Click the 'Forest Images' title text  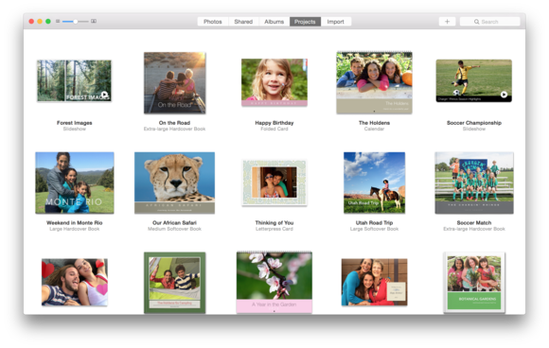tap(74, 123)
